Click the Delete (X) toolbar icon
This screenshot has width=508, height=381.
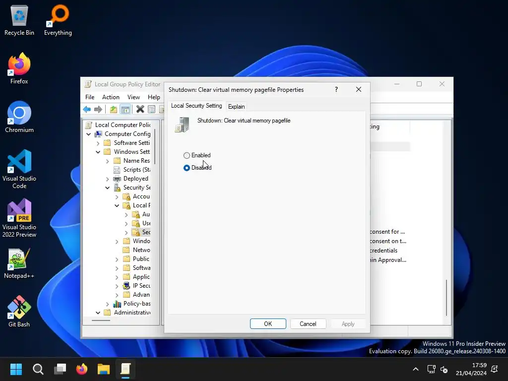click(140, 109)
